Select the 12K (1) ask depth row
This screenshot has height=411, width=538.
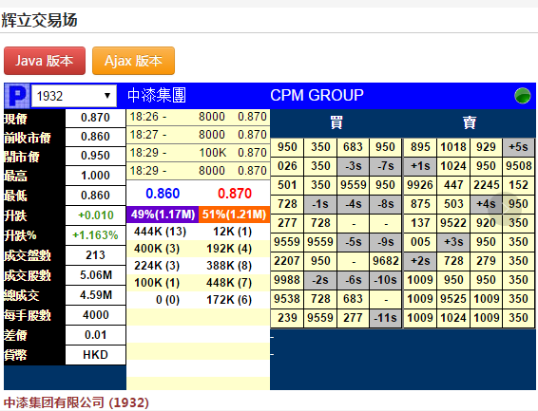233,232
